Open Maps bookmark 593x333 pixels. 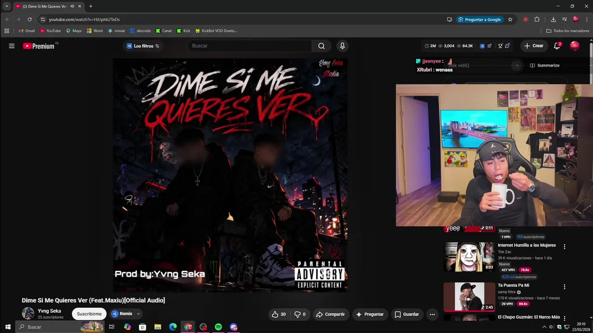point(74,31)
